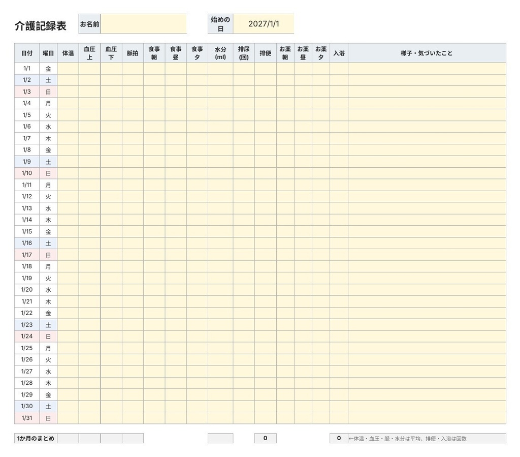Click the 体温 cell in the 1/1 row
Image resolution: width=520 pixels, height=457 pixels.
[68, 68]
